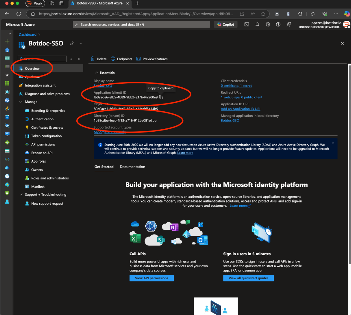Click the feedback icon in header
This screenshot has height=315, width=351.
[x=289, y=25]
